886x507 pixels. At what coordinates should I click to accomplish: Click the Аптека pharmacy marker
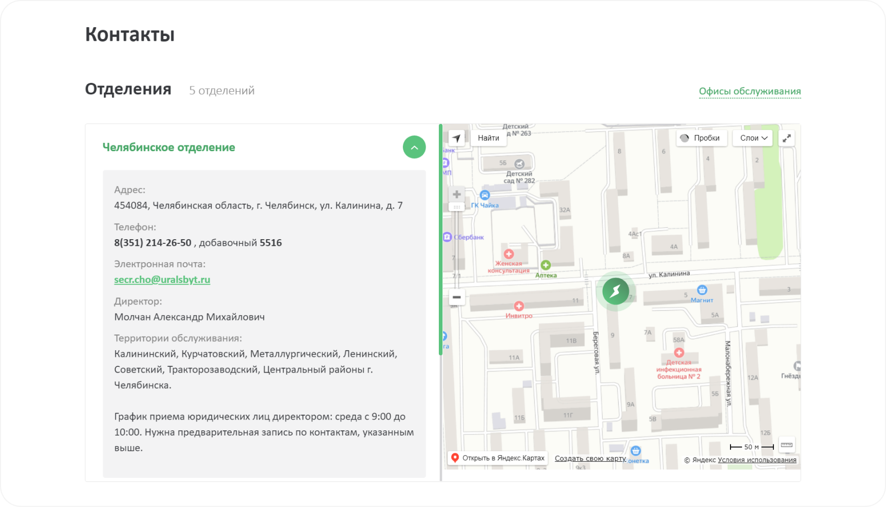tap(546, 265)
